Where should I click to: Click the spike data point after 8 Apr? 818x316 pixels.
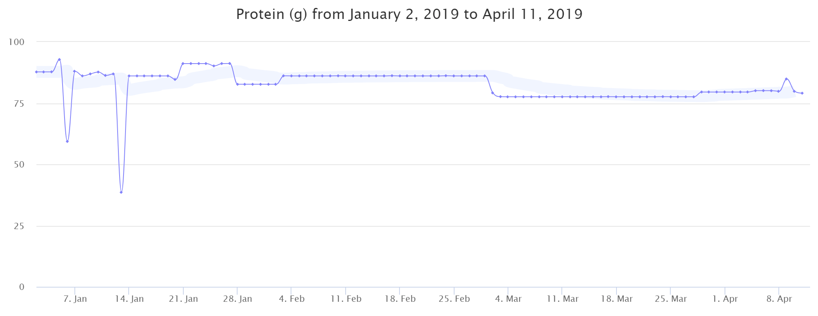click(786, 79)
